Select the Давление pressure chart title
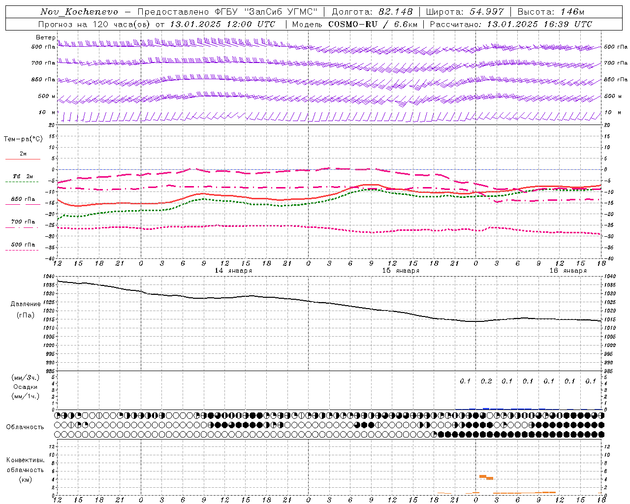This screenshot has width=630, height=504. pos(26,304)
